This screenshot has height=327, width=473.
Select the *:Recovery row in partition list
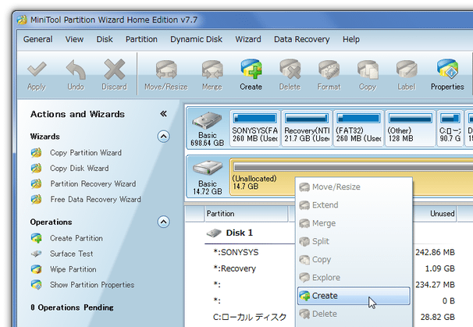coord(235,268)
